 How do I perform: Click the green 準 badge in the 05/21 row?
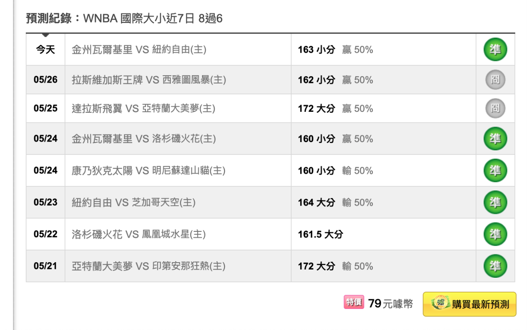coord(495,266)
